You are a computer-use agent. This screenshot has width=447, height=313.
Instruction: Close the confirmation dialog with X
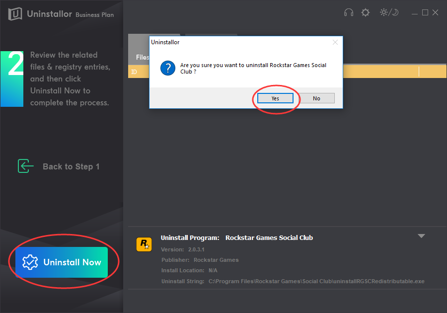335,42
